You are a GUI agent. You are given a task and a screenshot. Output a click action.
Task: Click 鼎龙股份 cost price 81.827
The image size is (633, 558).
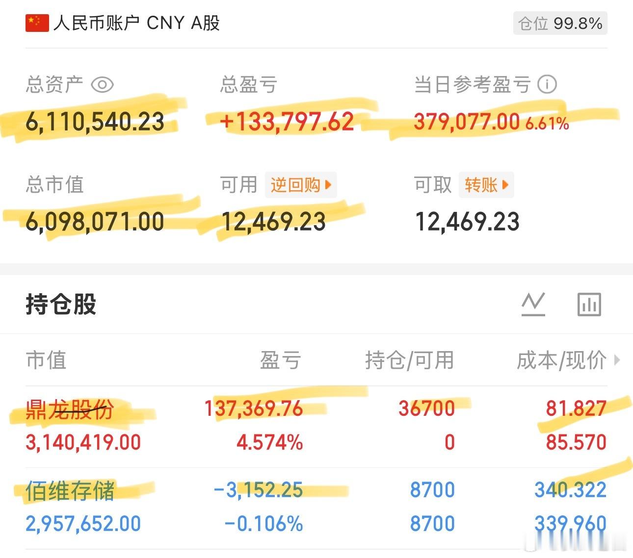pos(576,408)
